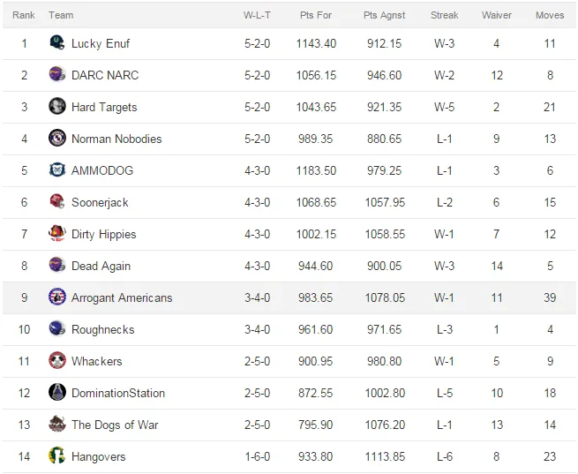578x474 pixels.
Task: Click the Norman Nobodies round logo
Action: (57, 138)
